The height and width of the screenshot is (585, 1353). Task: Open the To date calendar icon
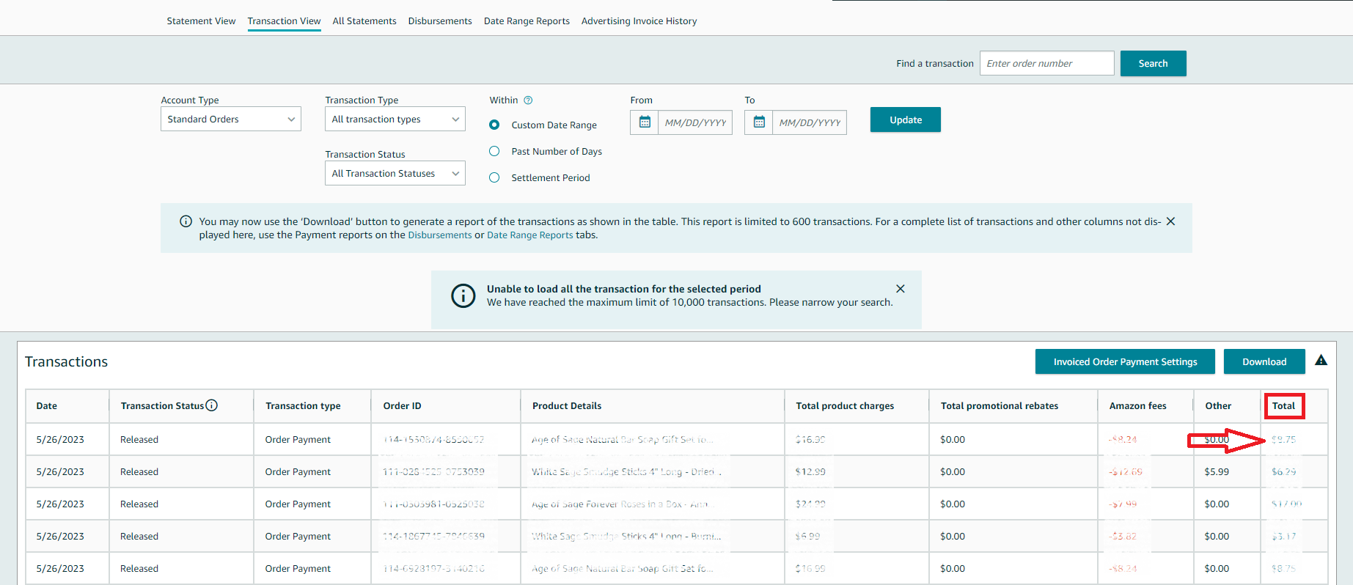point(759,122)
